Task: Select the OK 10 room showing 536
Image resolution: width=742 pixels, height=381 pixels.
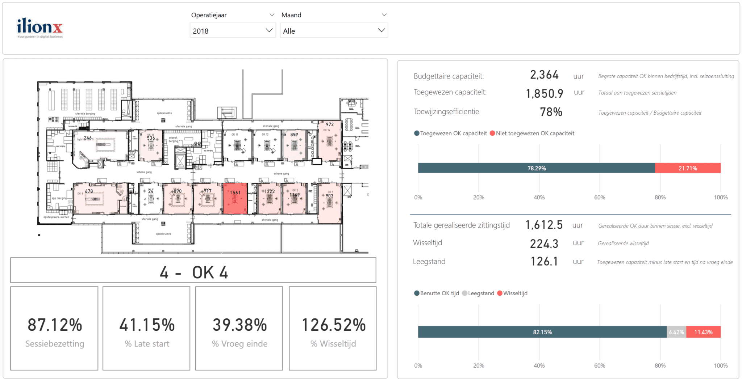Action: point(151,145)
